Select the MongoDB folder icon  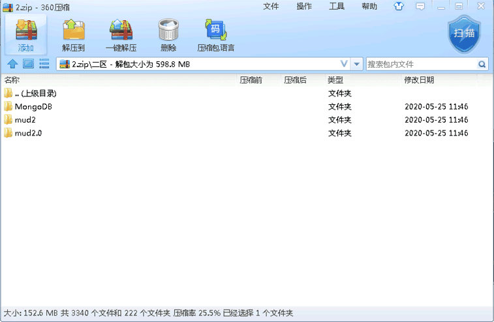coord(8,106)
